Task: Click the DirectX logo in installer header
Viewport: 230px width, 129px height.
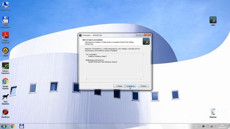Action: click(146, 42)
